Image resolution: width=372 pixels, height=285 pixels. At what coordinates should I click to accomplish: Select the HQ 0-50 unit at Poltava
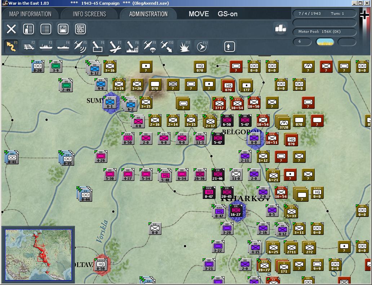(101, 264)
